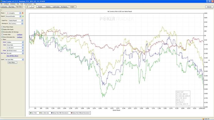This screenshot has height=120, width=214.
Task: Disable Display All-in Equity
Action: [2, 29]
